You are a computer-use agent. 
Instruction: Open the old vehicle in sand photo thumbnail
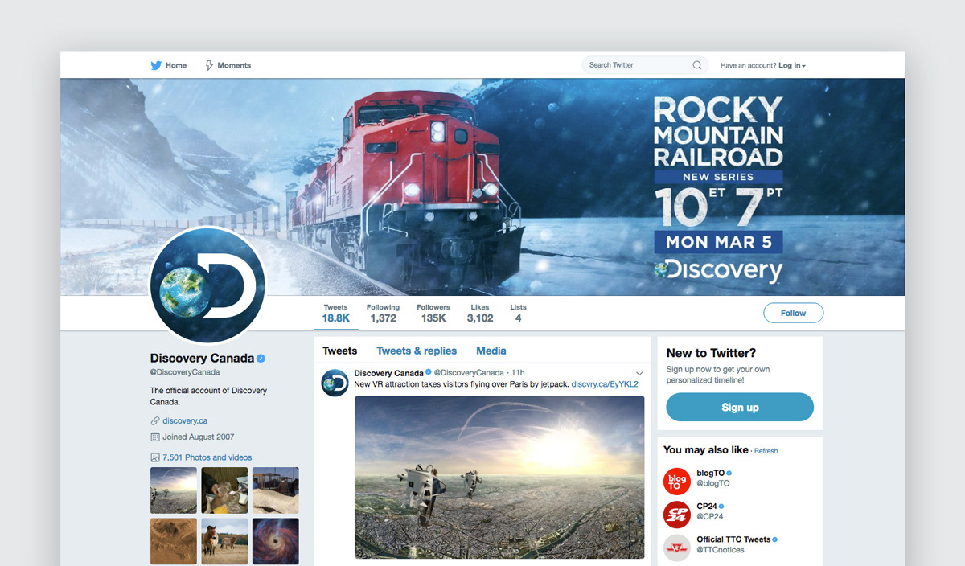[276, 490]
